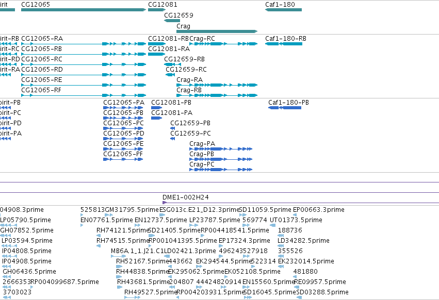Click EST SD03288.5prime
This screenshot has width=439, height=300.
tap(322, 292)
